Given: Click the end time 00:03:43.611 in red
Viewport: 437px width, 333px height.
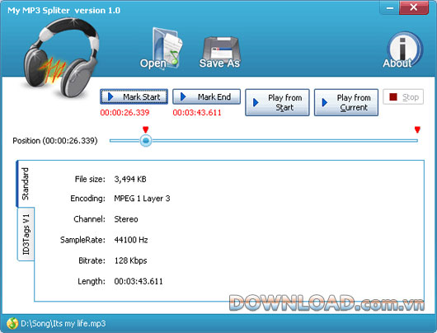Looking at the screenshot, I should [x=197, y=113].
